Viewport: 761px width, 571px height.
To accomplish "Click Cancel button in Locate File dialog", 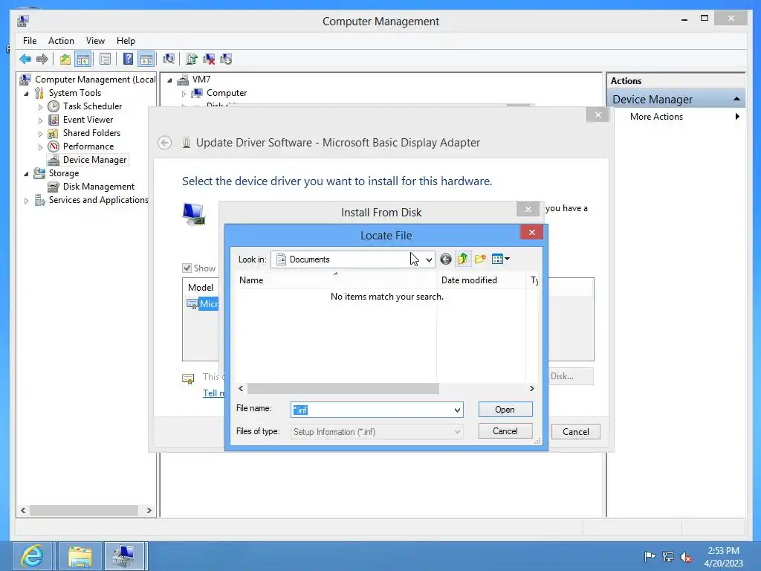I will point(505,431).
